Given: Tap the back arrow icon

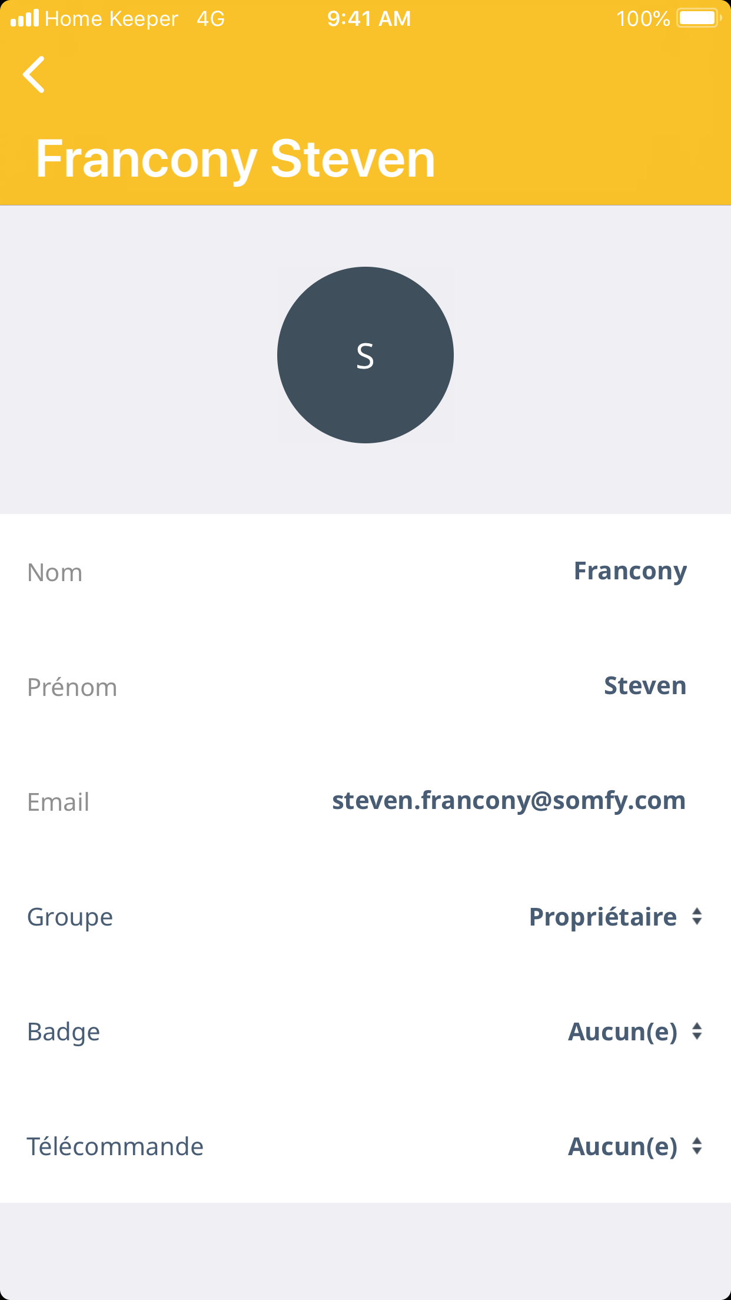Looking at the screenshot, I should (x=34, y=75).
